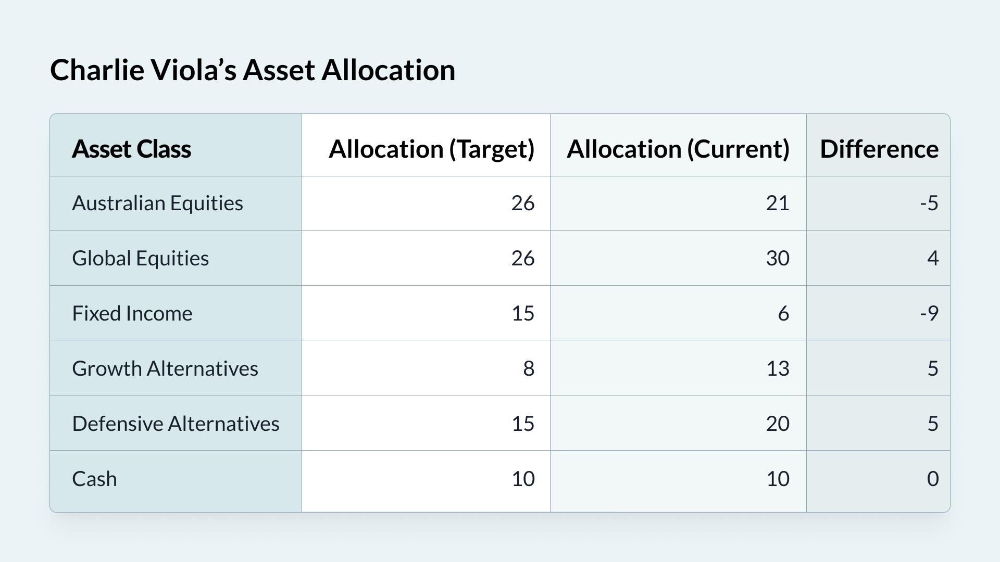Click the Fixed Income current allocation 6
This screenshot has width=1000, height=562.
click(x=783, y=313)
